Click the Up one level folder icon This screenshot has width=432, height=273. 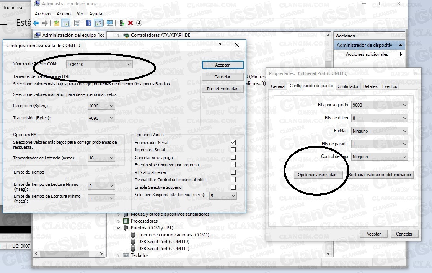[57, 23]
